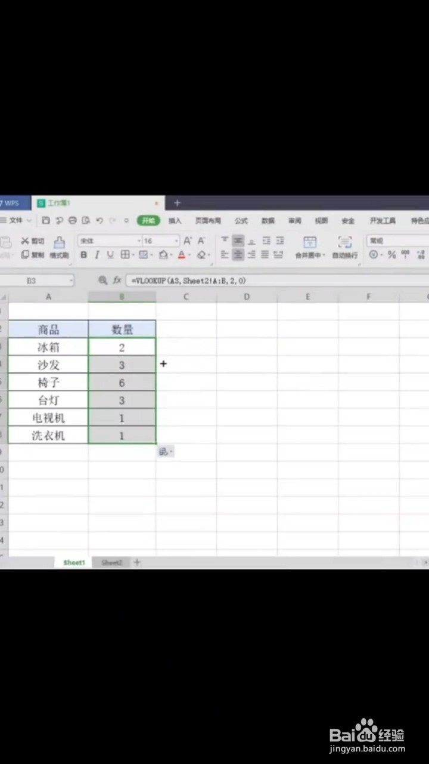The height and width of the screenshot is (764, 429).
Task: Click the plus to open new document tab
Action: click(177, 203)
